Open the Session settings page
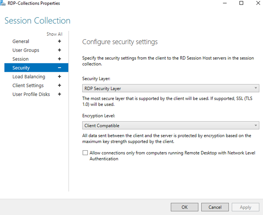Viewport: 263px width, 215px height. (20, 59)
